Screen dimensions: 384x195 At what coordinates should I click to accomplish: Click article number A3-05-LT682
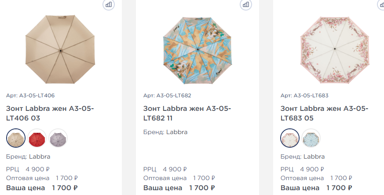[x=167, y=95]
